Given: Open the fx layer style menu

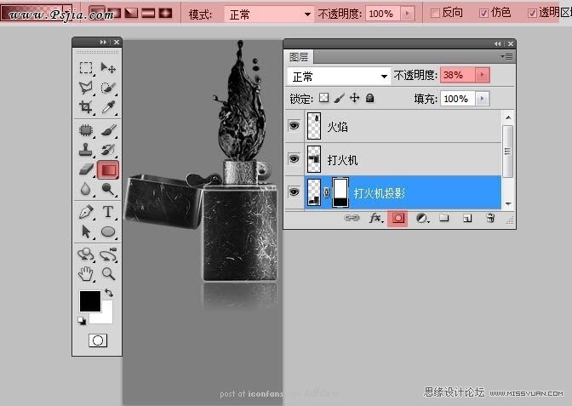Looking at the screenshot, I should point(375,218).
